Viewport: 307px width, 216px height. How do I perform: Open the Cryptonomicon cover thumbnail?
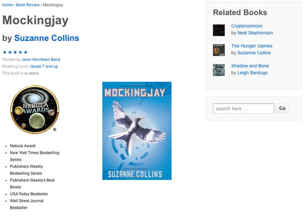click(x=219, y=30)
